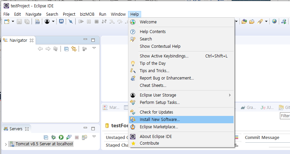Click Navigator Up folder icon
This screenshot has width=290, height=154.
point(55,49)
